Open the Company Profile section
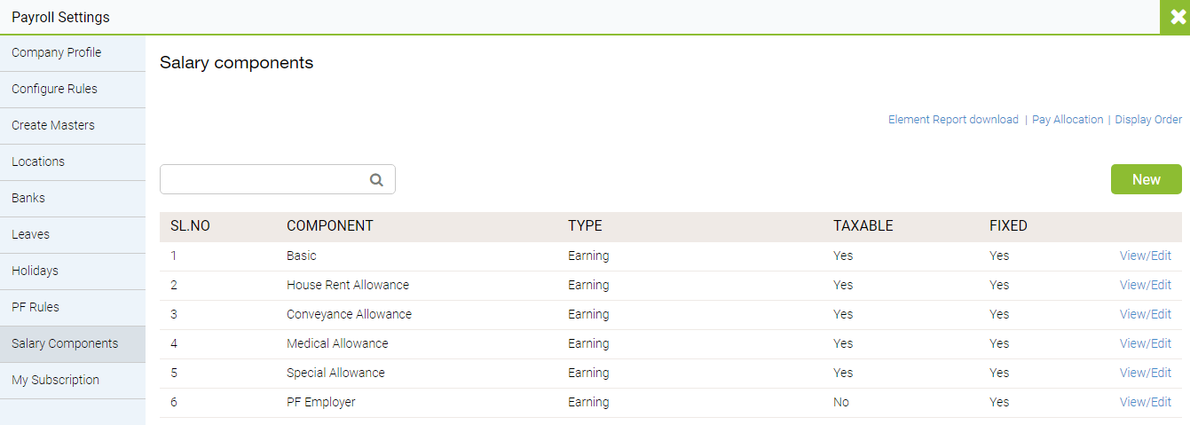1190x425 pixels. pyautogui.click(x=73, y=53)
